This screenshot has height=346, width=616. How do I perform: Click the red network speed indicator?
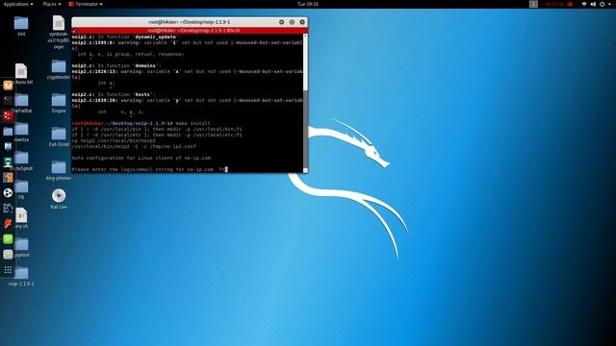[x=558, y=4]
